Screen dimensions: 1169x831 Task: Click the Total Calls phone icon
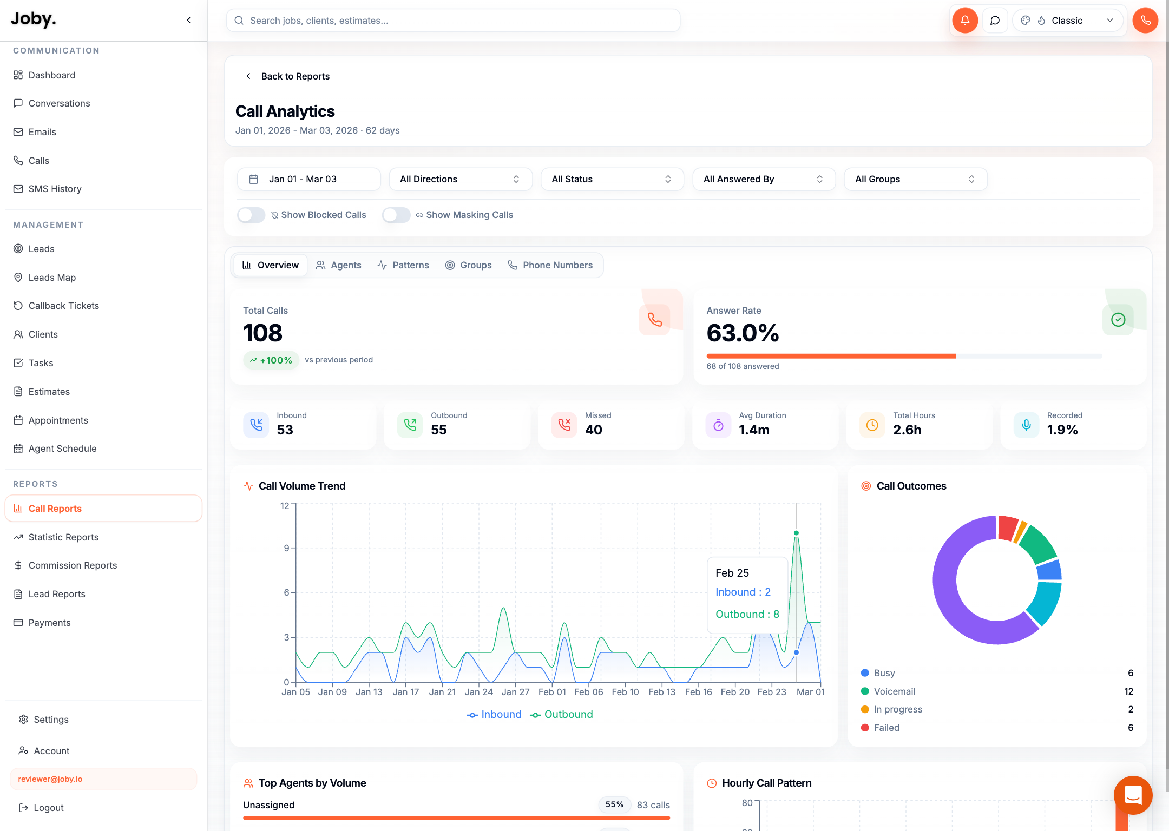point(655,320)
